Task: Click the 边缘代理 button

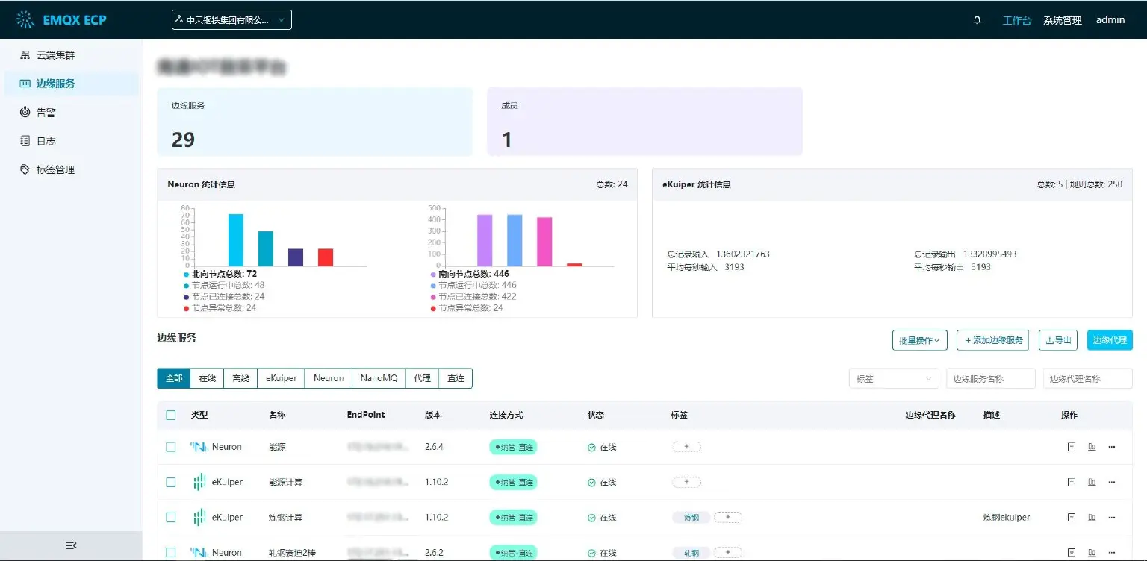Action: (1109, 340)
